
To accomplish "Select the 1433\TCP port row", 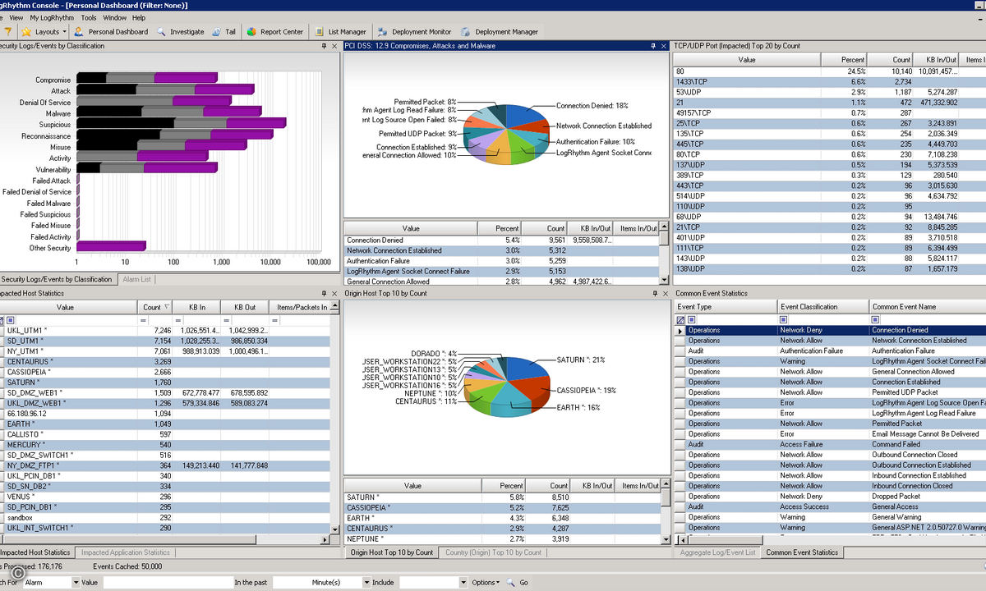I will point(829,82).
